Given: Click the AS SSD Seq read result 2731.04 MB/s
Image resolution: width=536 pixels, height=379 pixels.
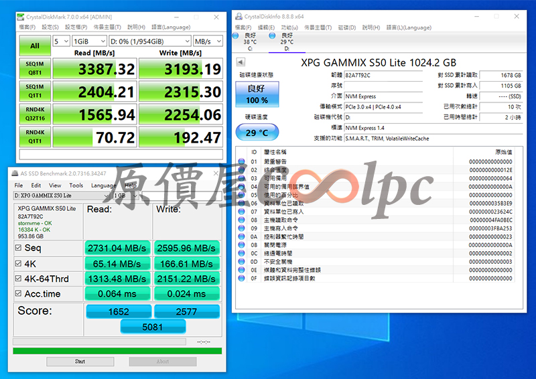Looking at the screenshot, I should click(x=117, y=248).
